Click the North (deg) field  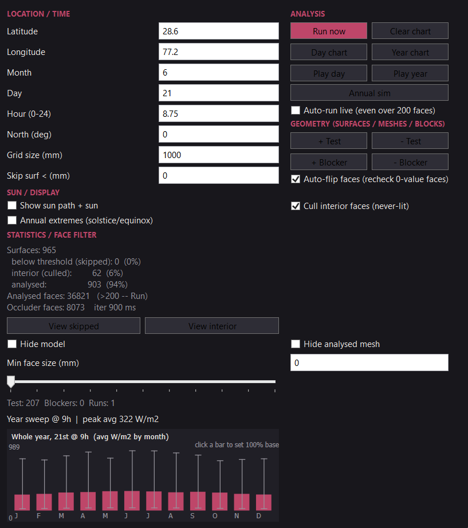click(219, 134)
